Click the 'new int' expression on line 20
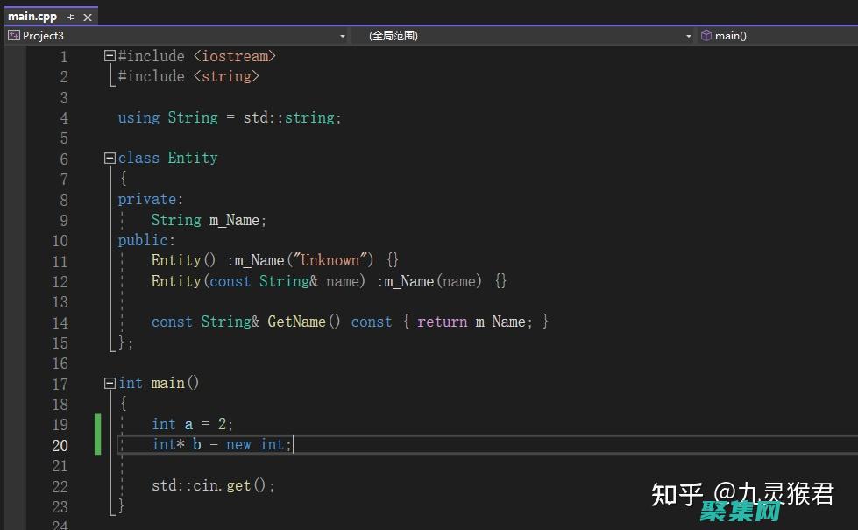The height and width of the screenshot is (530, 858). coord(254,445)
